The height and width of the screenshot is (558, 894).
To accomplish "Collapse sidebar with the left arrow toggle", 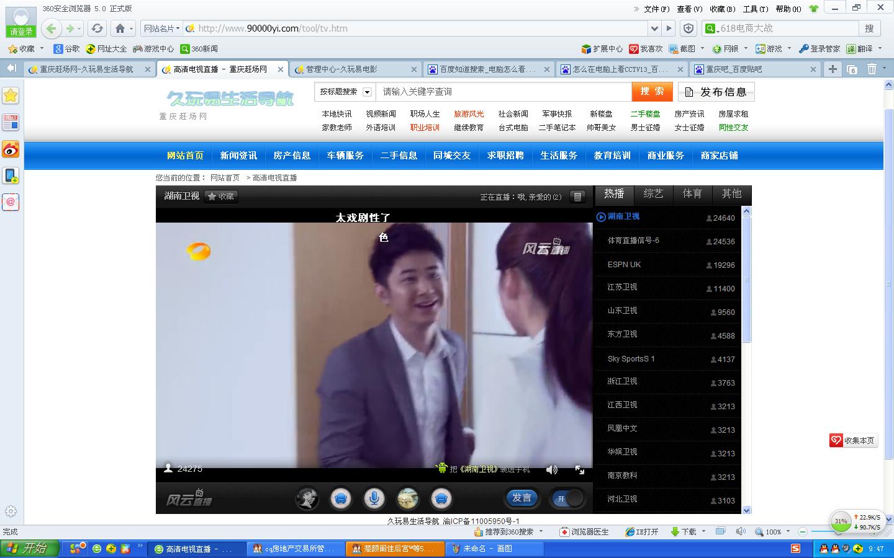I will [x=11, y=68].
